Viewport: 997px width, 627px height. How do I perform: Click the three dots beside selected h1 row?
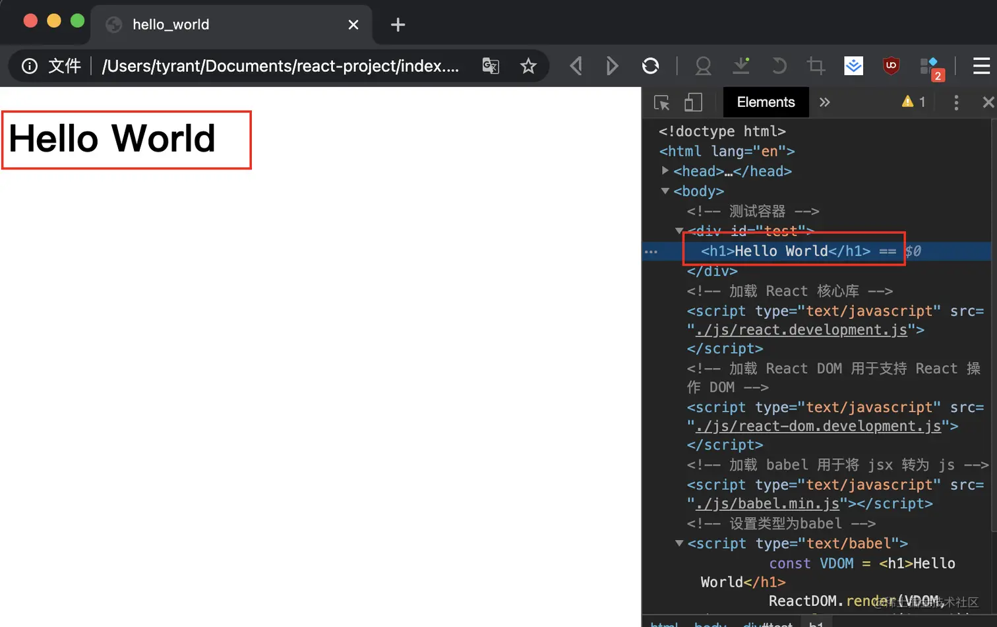coord(651,252)
